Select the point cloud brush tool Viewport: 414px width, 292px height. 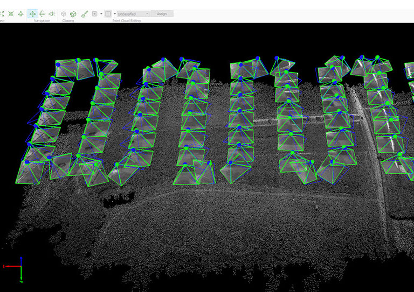coord(85,13)
